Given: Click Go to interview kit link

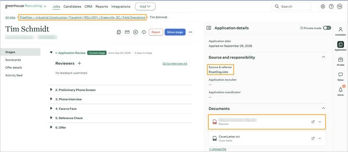Looking at the screenshot, I should coord(175,64).
